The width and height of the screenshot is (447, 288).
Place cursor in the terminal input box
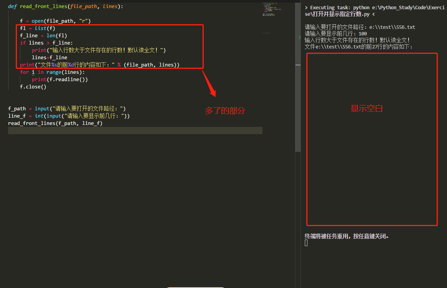[306, 243]
